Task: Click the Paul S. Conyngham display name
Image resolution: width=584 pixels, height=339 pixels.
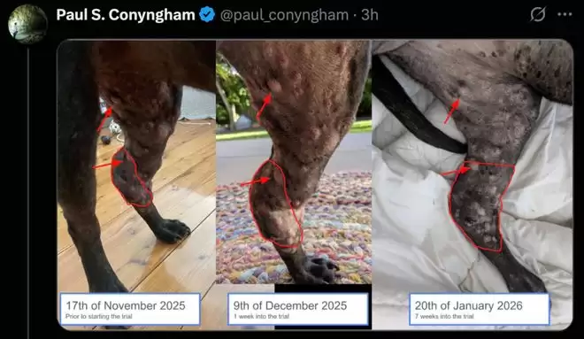Action: click(x=126, y=15)
